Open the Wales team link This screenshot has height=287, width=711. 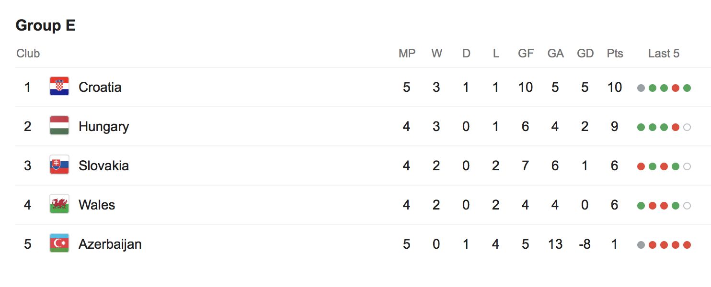(97, 205)
